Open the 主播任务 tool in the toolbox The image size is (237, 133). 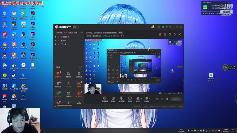(79, 74)
